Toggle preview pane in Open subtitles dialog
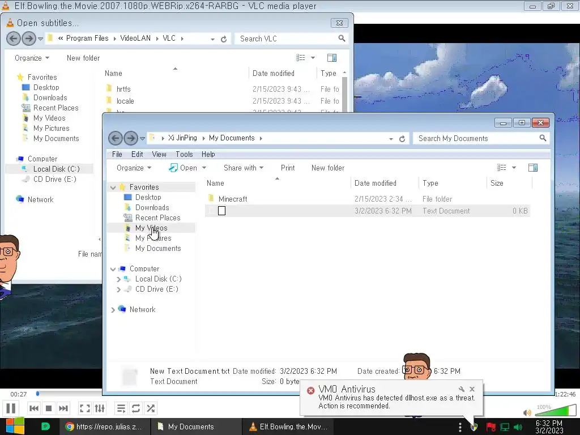The height and width of the screenshot is (435, 580). point(332,58)
